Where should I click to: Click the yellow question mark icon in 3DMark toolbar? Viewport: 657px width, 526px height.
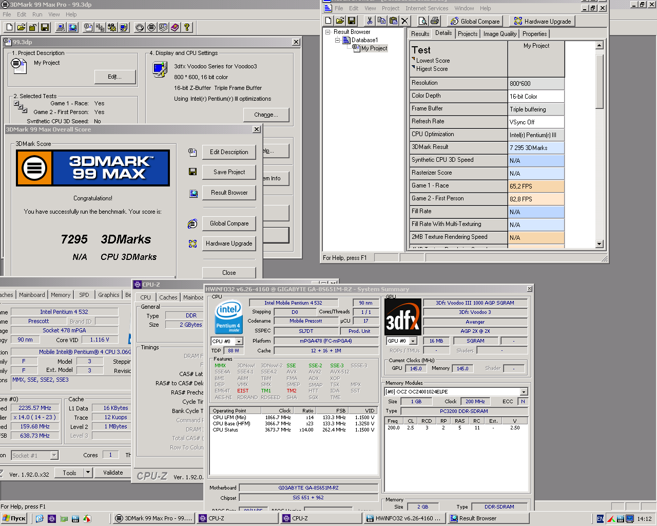pyautogui.click(x=187, y=27)
